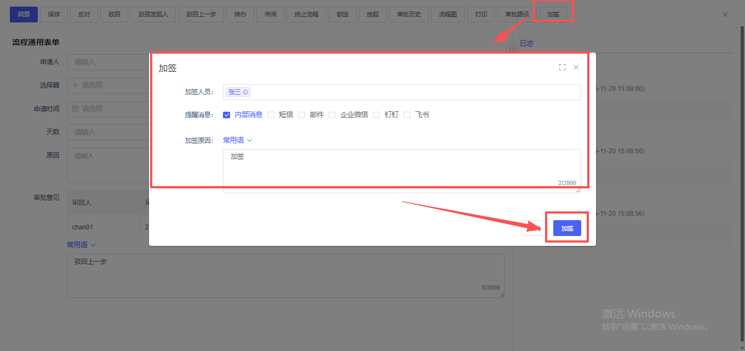Click the fullscreen icon in 加签 dialog
This screenshot has height=351, width=745.
coord(562,67)
